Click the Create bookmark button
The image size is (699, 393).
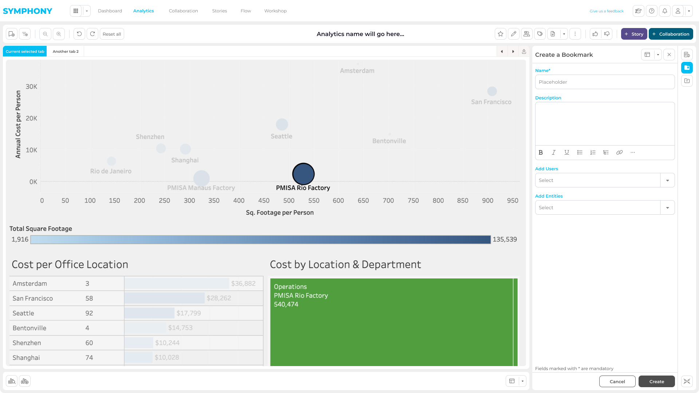(656, 381)
